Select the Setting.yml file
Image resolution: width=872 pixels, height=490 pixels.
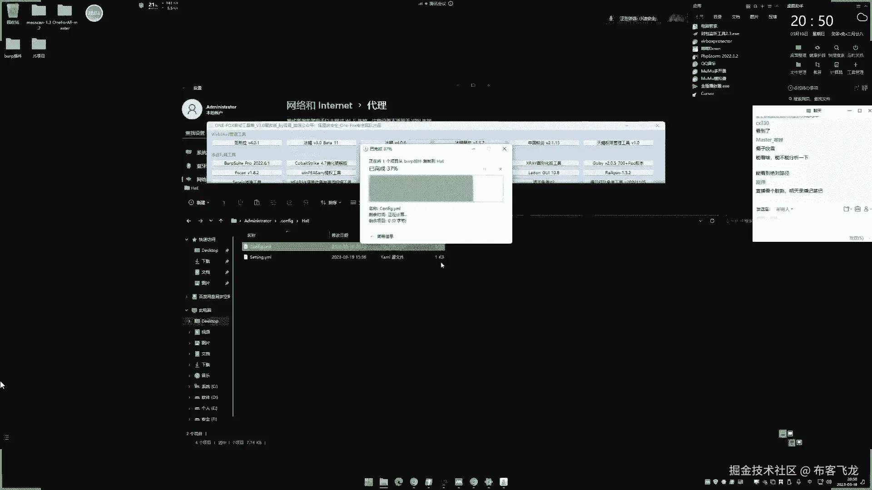260,257
